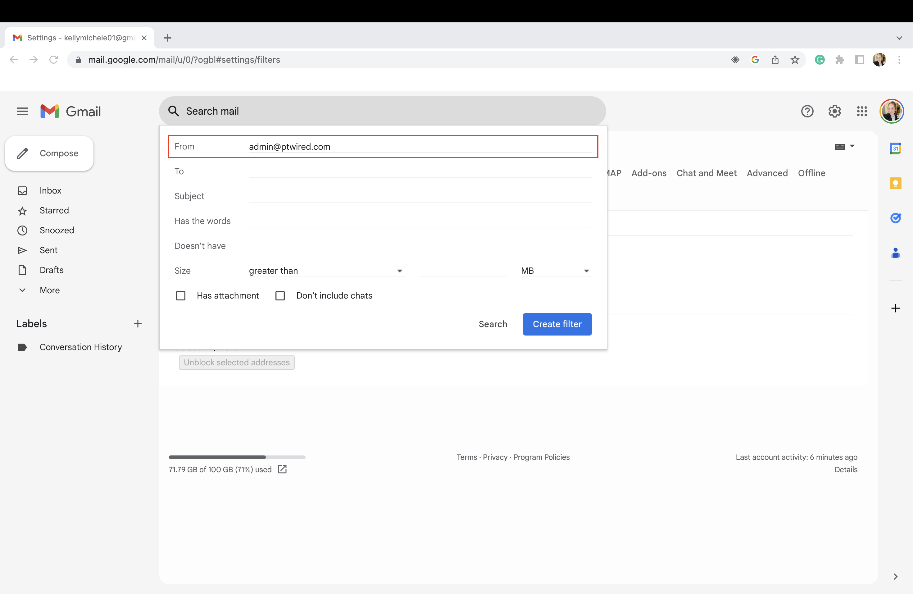
Task: Open Google Calendar in the side panel
Action: coord(895,148)
